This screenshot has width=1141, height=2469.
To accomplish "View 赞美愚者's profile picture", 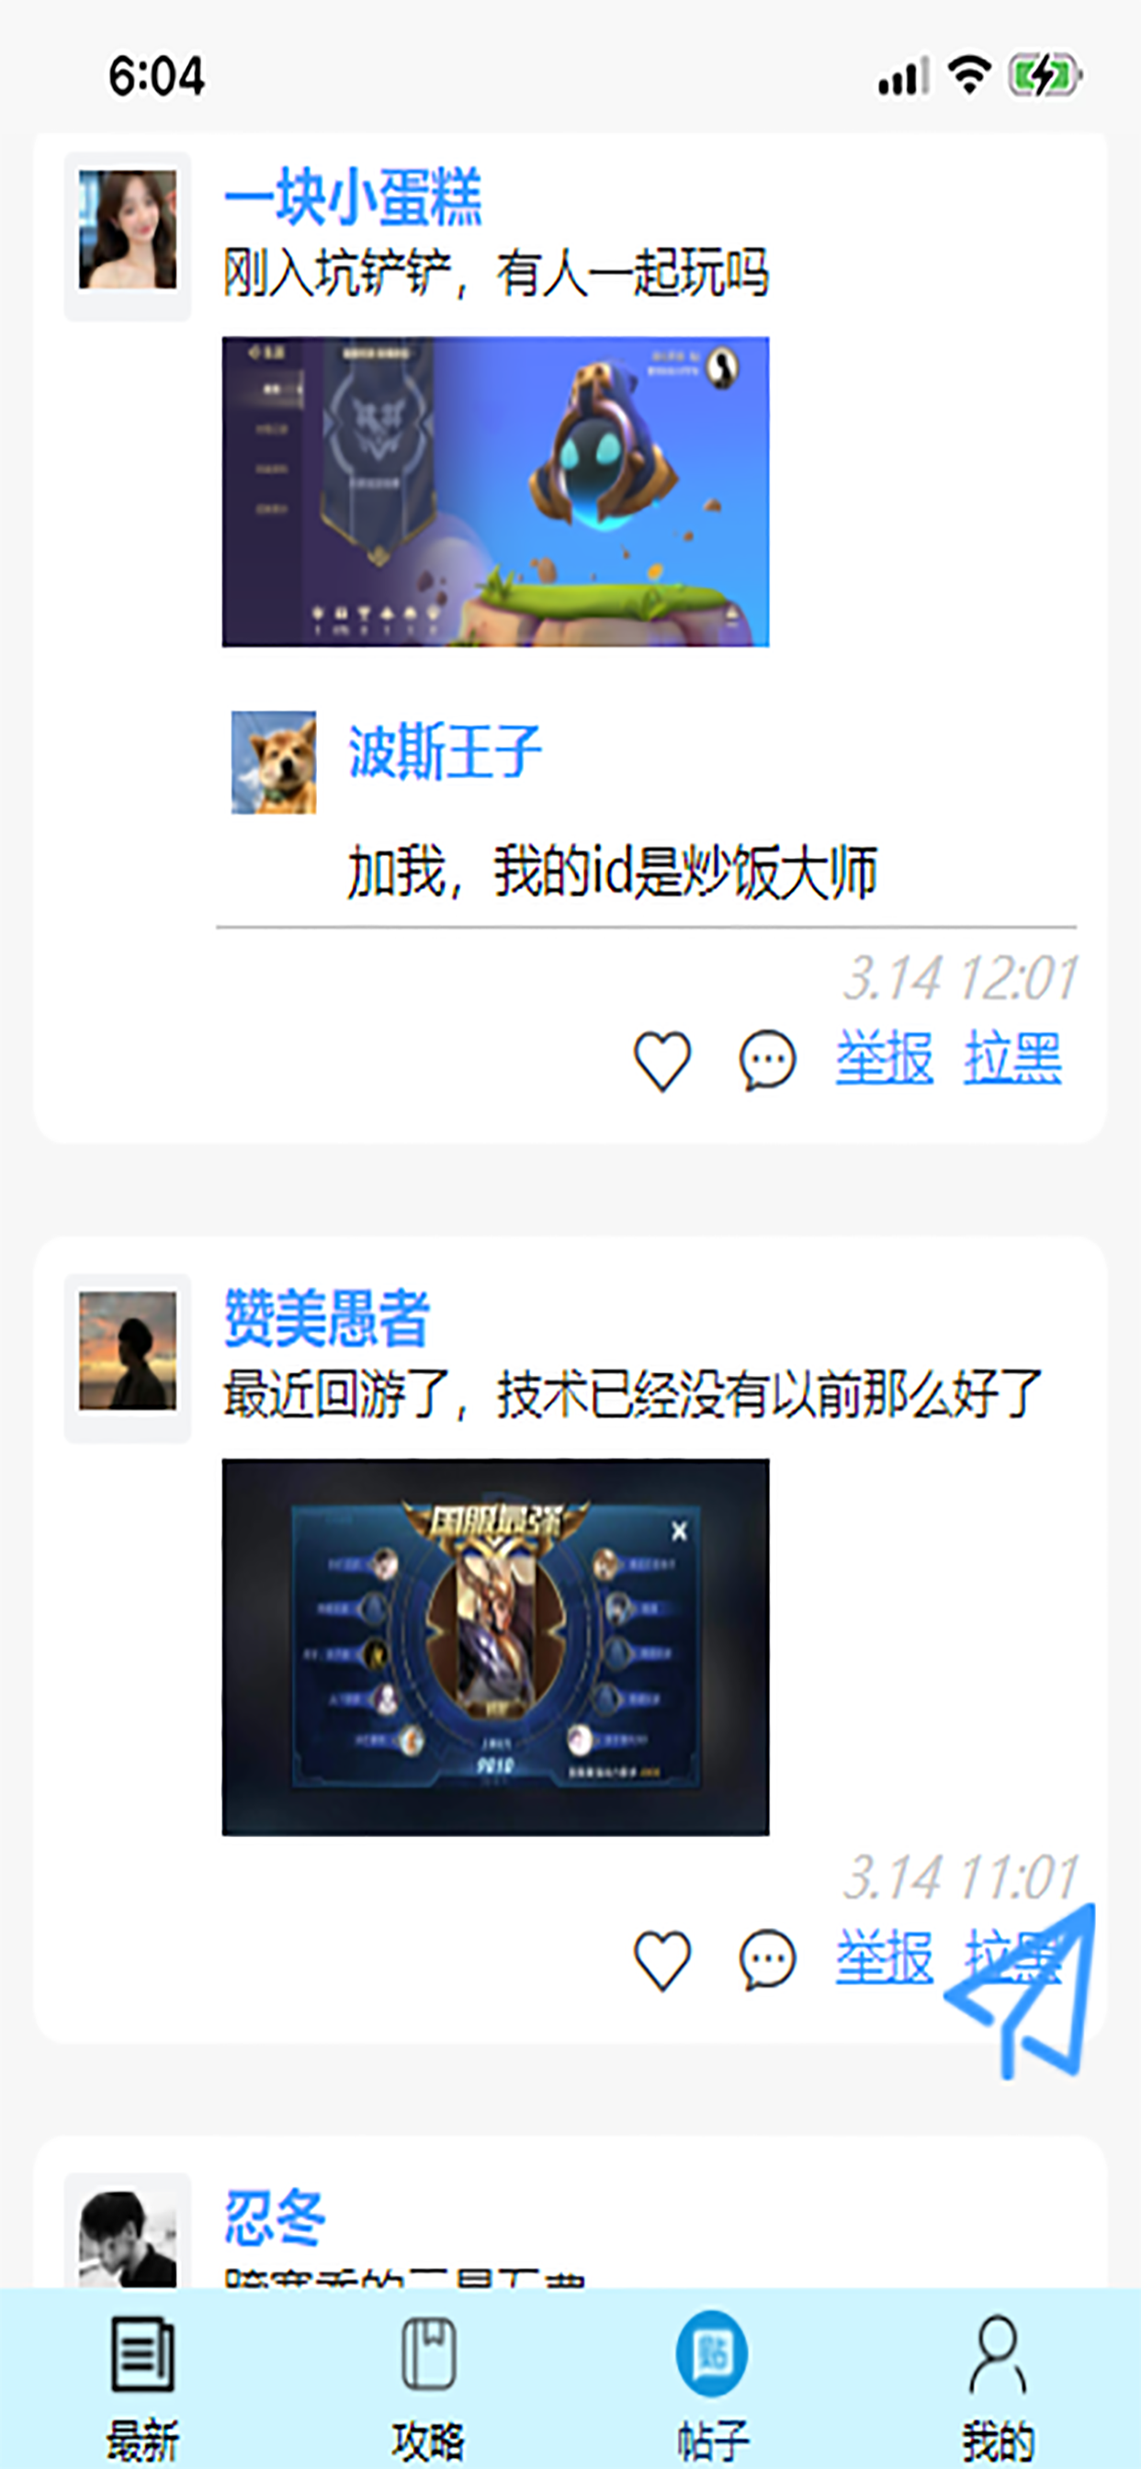I will (x=128, y=1350).
